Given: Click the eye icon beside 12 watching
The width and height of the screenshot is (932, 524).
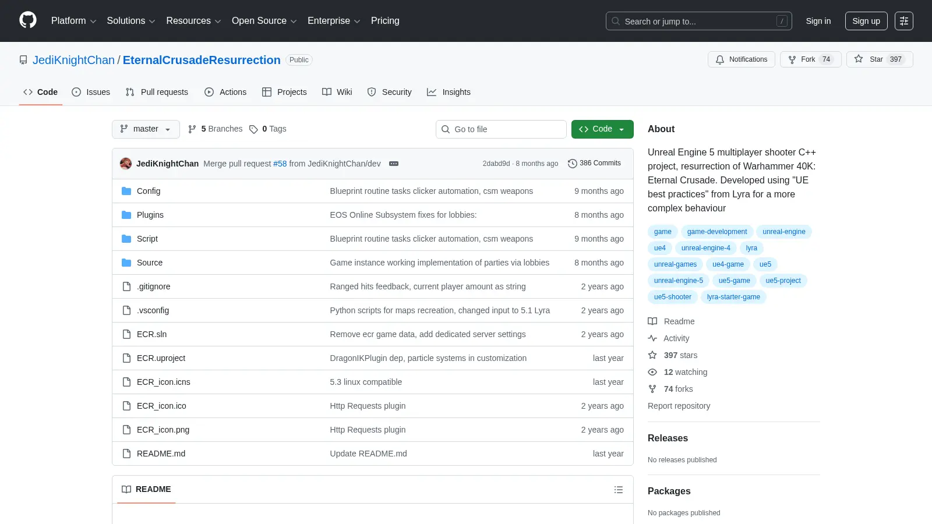Looking at the screenshot, I should (652, 372).
